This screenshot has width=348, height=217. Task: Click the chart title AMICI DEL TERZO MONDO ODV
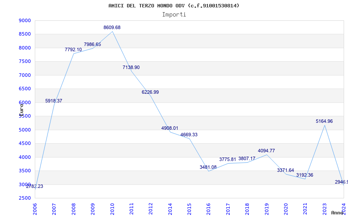174,6
